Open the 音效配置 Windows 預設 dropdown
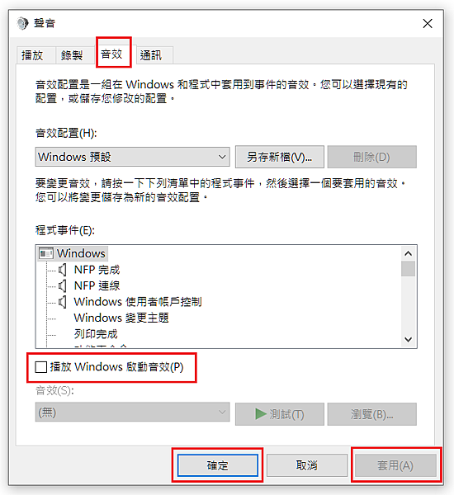454x495 pixels. coord(132,157)
